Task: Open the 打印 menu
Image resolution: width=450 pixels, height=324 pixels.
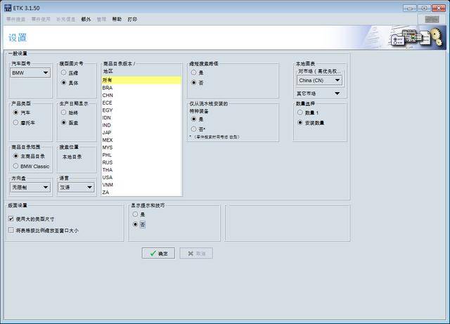Action: click(x=132, y=19)
